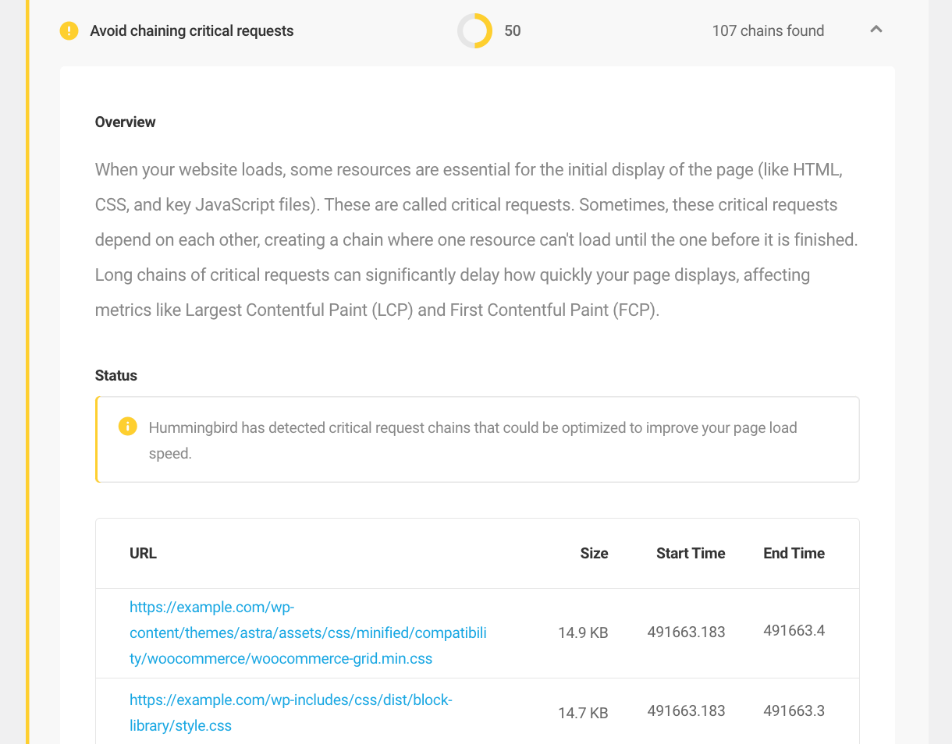Click the 14.7 KB size cell
The image size is (952, 744).
click(x=583, y=713)
